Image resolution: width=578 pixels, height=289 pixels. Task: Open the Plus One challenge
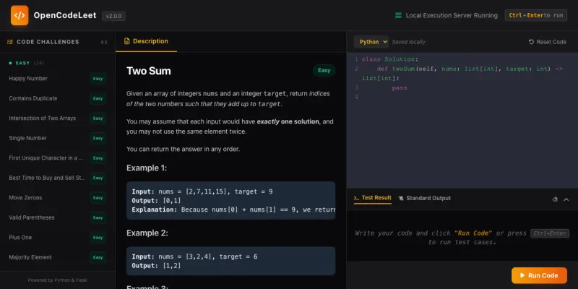click(58, 238)
